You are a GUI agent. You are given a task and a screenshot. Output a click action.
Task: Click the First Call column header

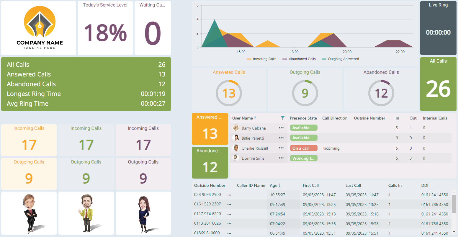point(310,185)
